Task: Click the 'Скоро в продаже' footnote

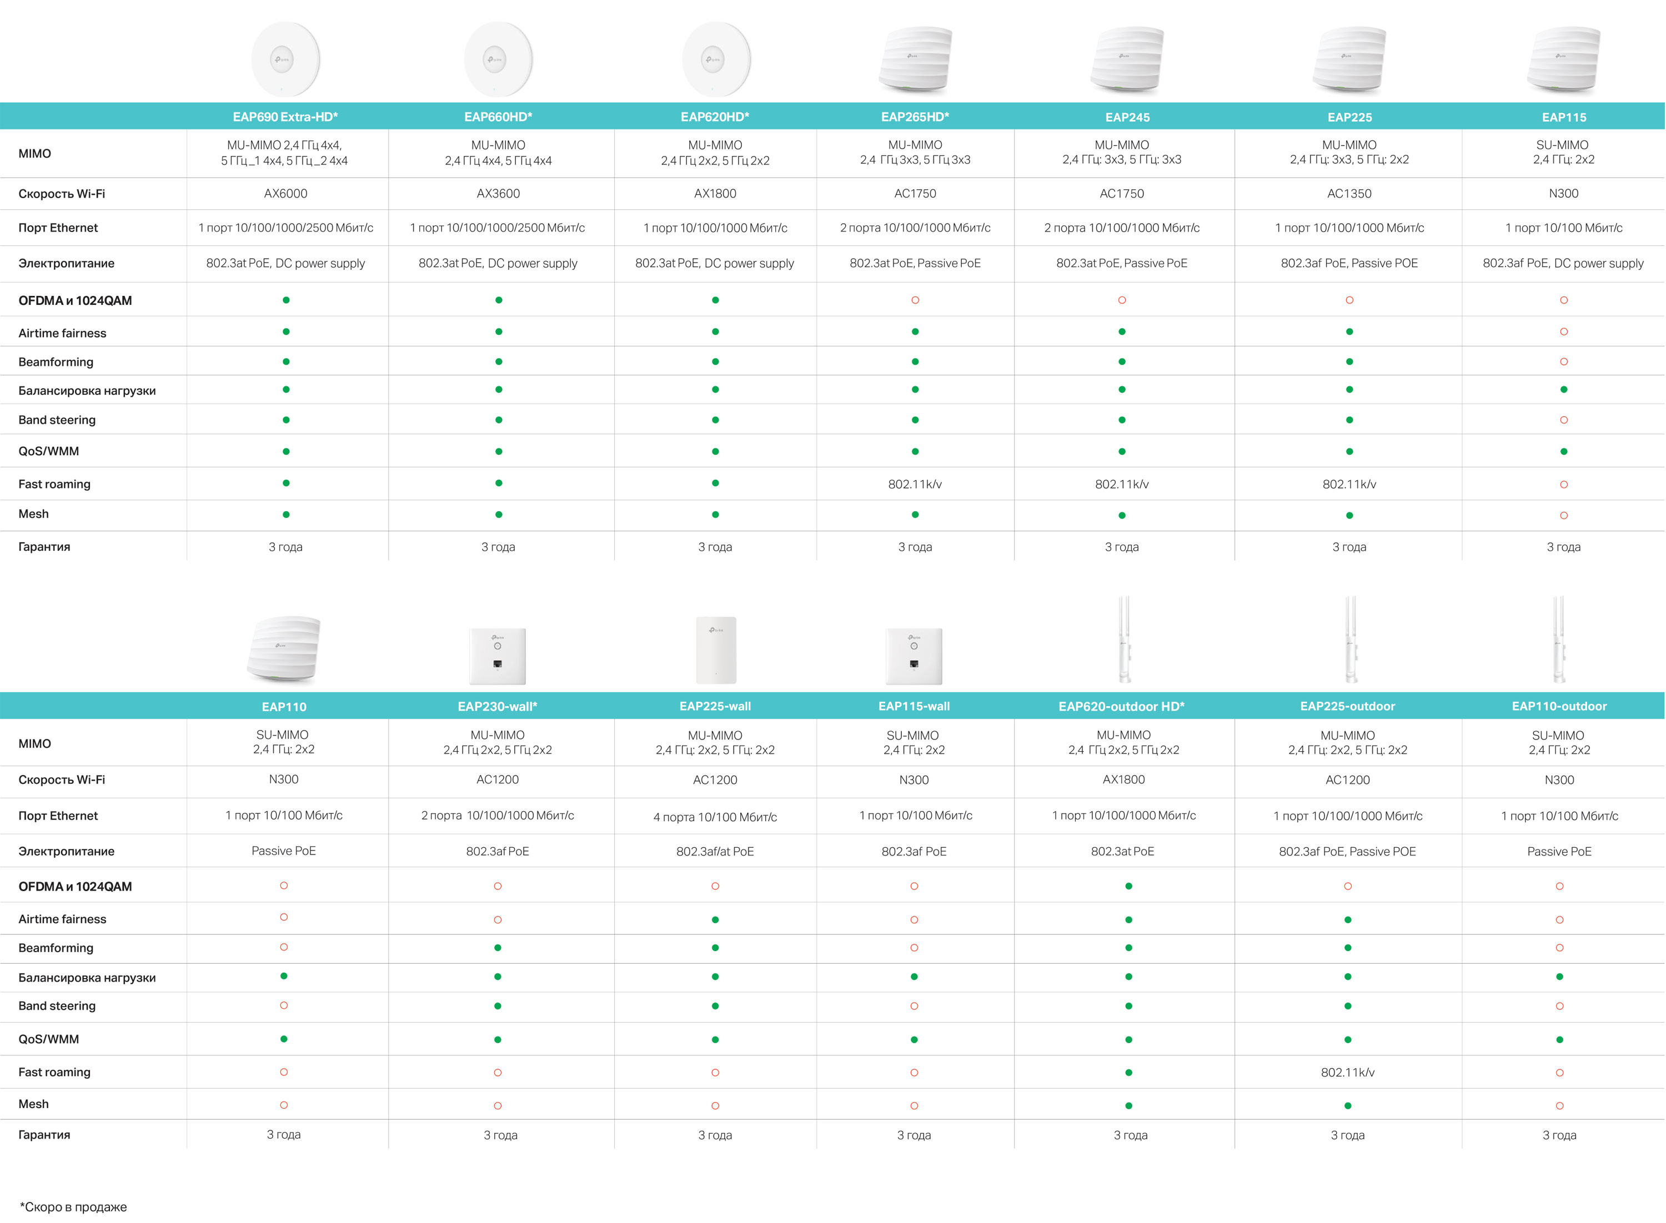Action: click(x=73, y=1207)
